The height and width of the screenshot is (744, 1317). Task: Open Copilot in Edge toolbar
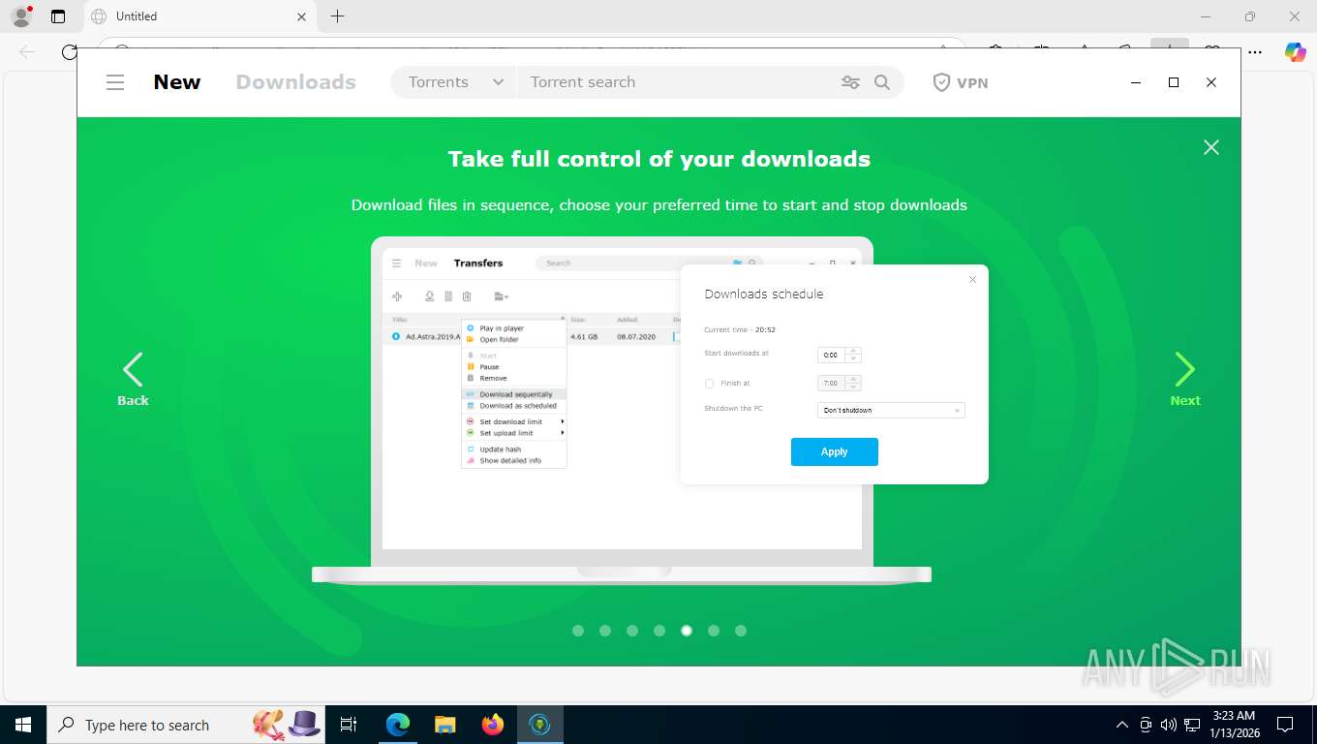click(x=1295, y=52)
